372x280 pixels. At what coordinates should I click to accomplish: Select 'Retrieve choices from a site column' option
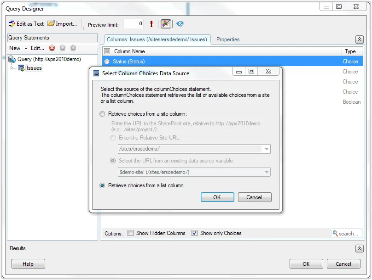point(103,114)
